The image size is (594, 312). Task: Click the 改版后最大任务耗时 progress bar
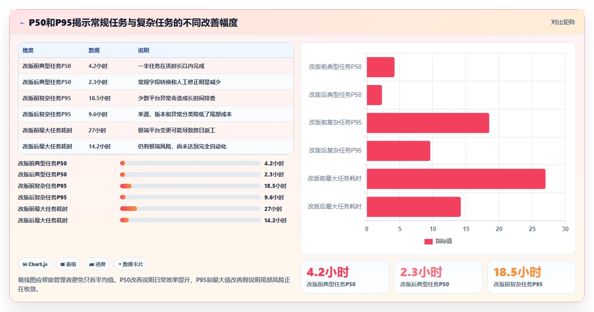(x=190, y=220)
